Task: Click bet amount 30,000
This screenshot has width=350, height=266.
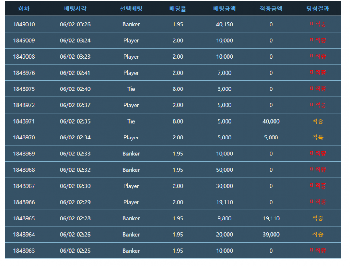Action: [224, 186]
